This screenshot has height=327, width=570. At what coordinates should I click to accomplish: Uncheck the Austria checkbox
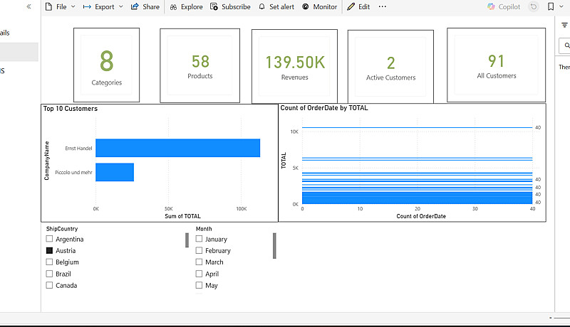coord(49,250)
